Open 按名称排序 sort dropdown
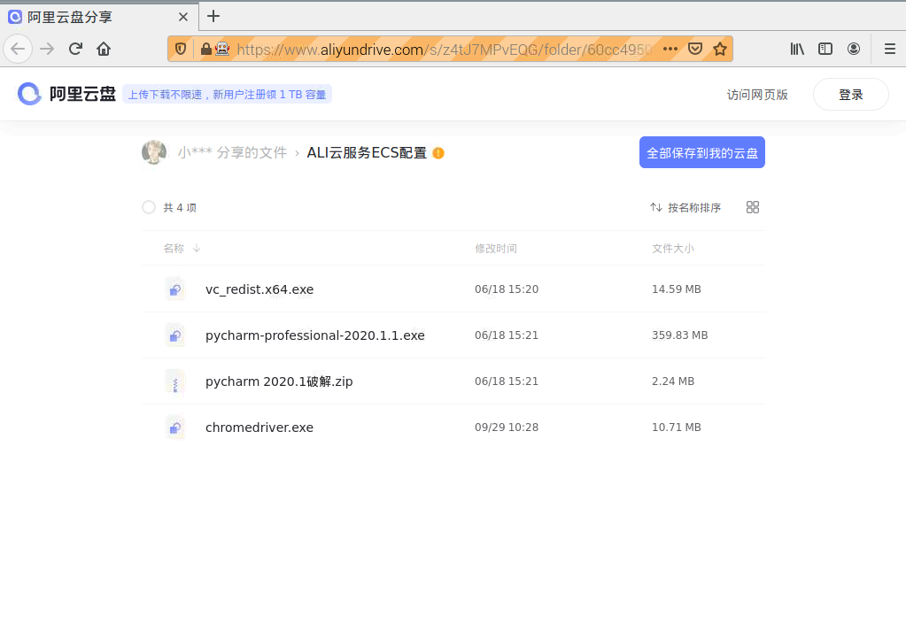Screen dimensions: 906x624 pos(685,207)
